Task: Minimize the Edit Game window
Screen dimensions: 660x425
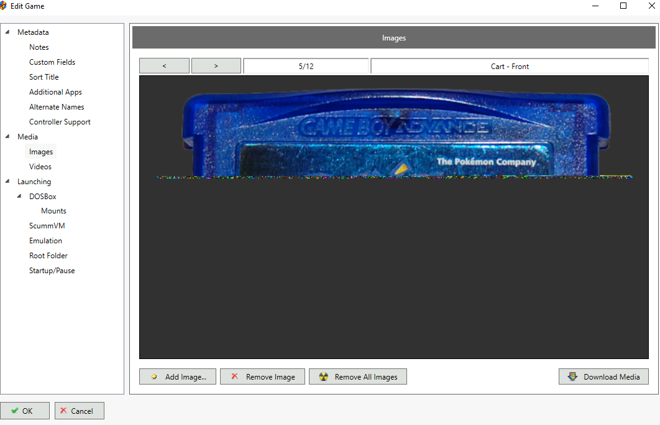Action: (595, 6)
